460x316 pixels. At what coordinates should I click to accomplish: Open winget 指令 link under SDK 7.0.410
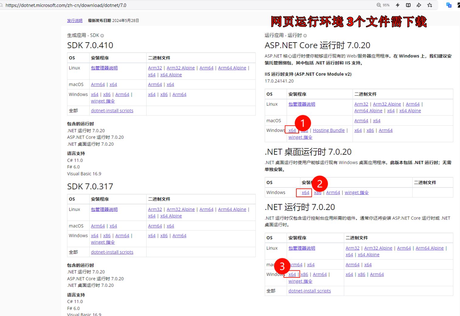[x=103, y=101]
